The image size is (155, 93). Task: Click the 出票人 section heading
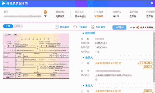click(89, 57)
